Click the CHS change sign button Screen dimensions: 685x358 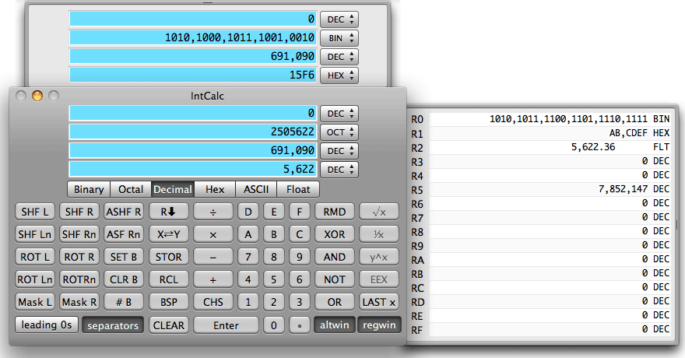tap(213, 302)
